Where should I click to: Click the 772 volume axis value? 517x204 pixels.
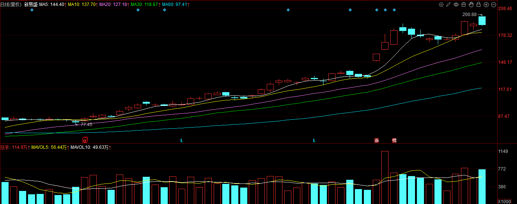[x=502, y=169]
